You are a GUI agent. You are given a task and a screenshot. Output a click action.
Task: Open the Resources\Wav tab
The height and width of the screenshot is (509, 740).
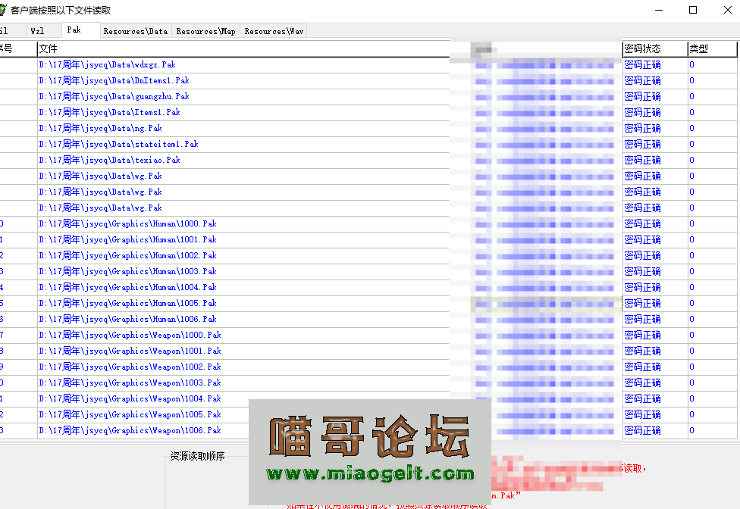273,32
